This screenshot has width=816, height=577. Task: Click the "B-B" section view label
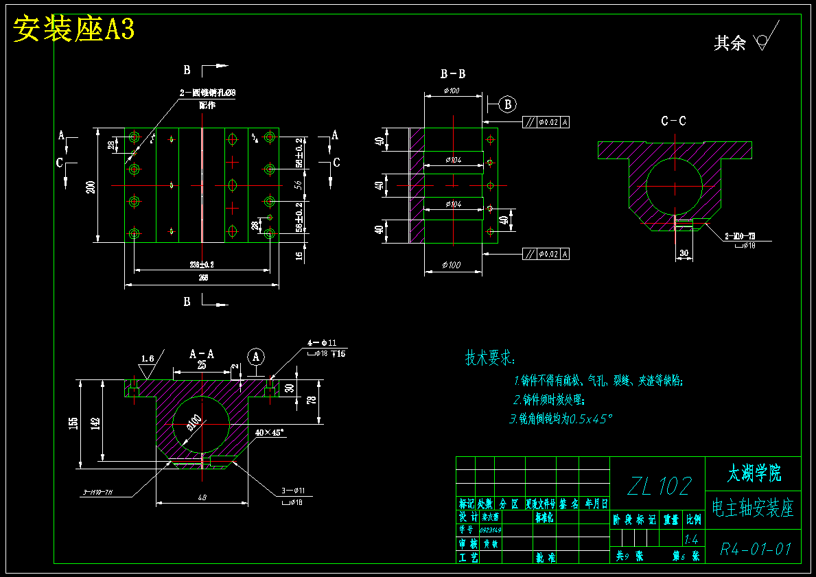coord(453,74)
